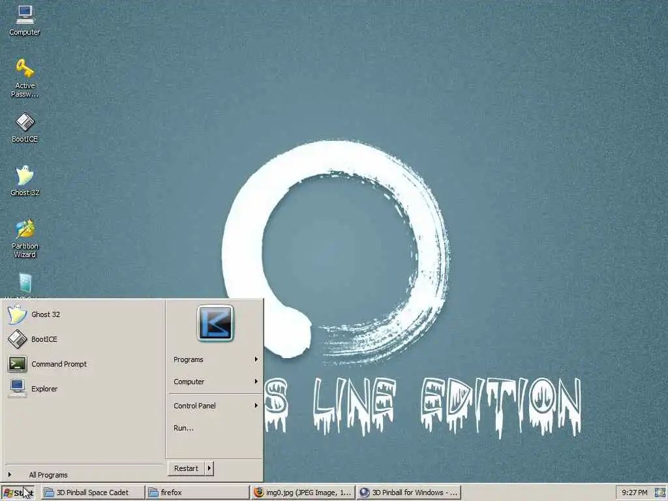Open the dropdown arrow beside Restart

click(x=209, y=468)
